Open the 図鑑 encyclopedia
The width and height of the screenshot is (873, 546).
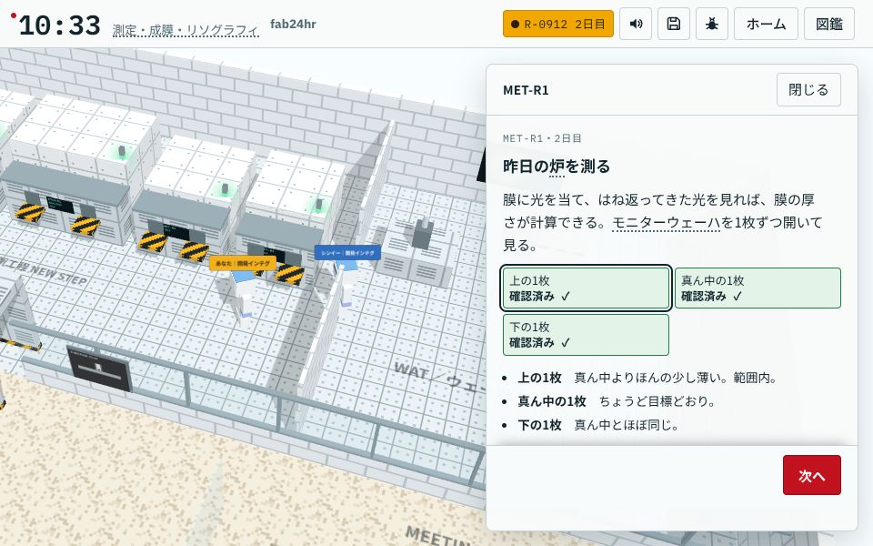[829, 24]
